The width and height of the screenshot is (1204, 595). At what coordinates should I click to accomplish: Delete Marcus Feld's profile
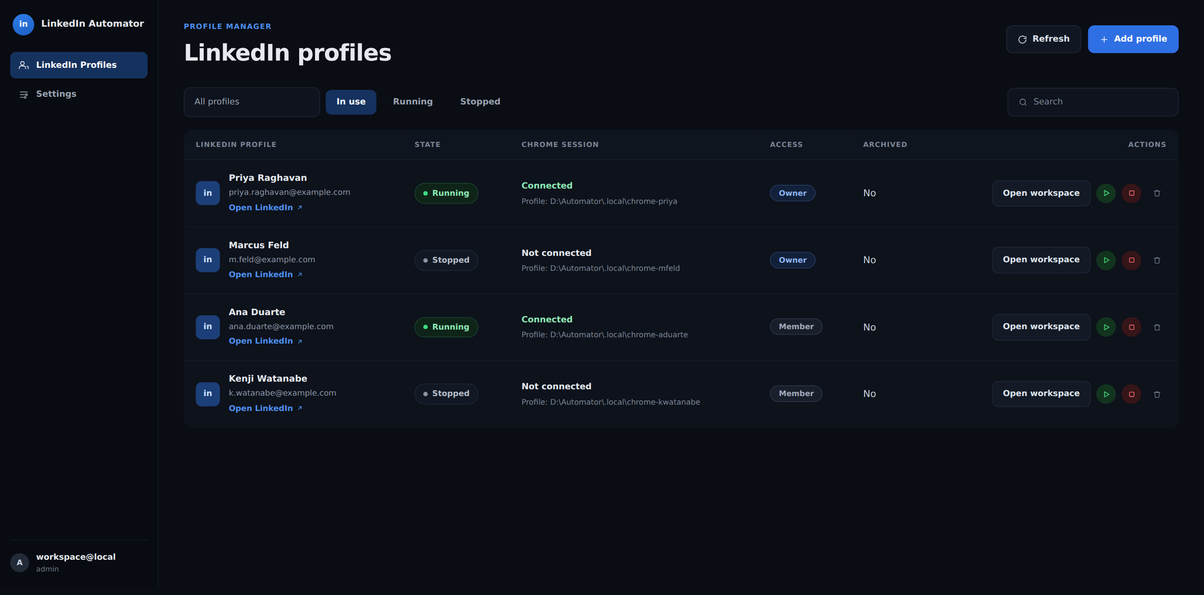(x=1157, y=260)
